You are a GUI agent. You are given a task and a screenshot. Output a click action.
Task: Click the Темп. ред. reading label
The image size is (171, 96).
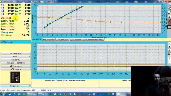(x=7, y=26)
